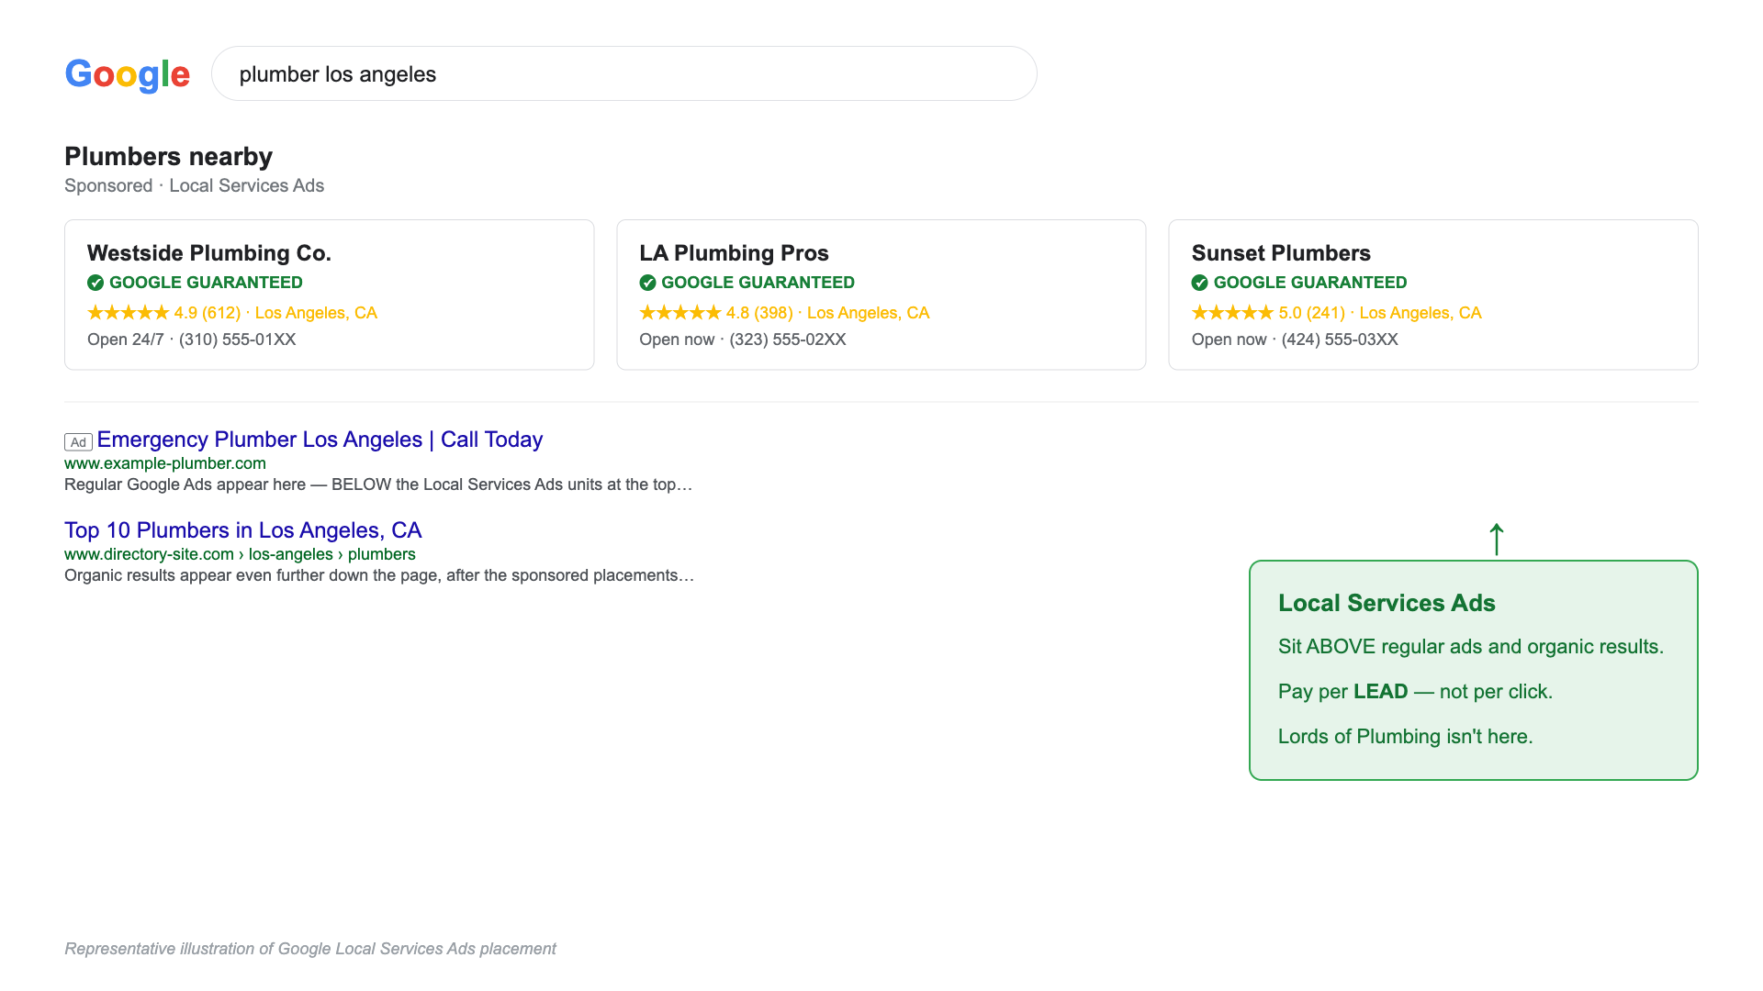Click the Organic results appear even further snippet

point(379,575)
